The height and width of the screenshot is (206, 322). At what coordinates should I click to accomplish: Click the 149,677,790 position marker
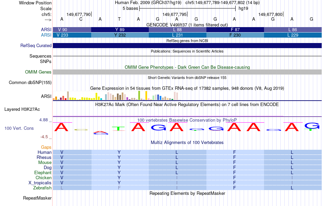78,14
